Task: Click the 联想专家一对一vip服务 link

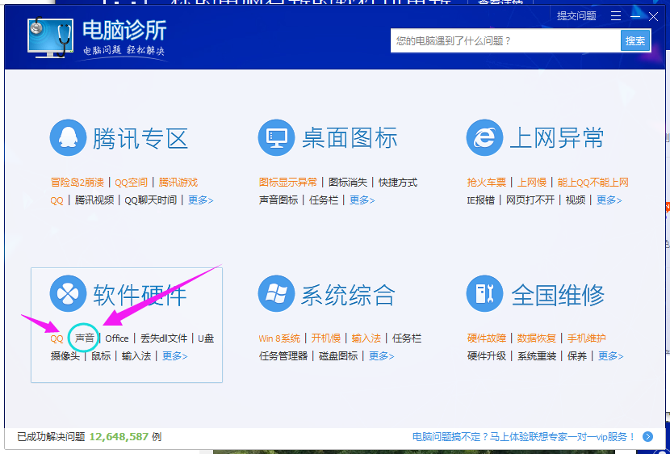Action: click(x=524, y=437)
